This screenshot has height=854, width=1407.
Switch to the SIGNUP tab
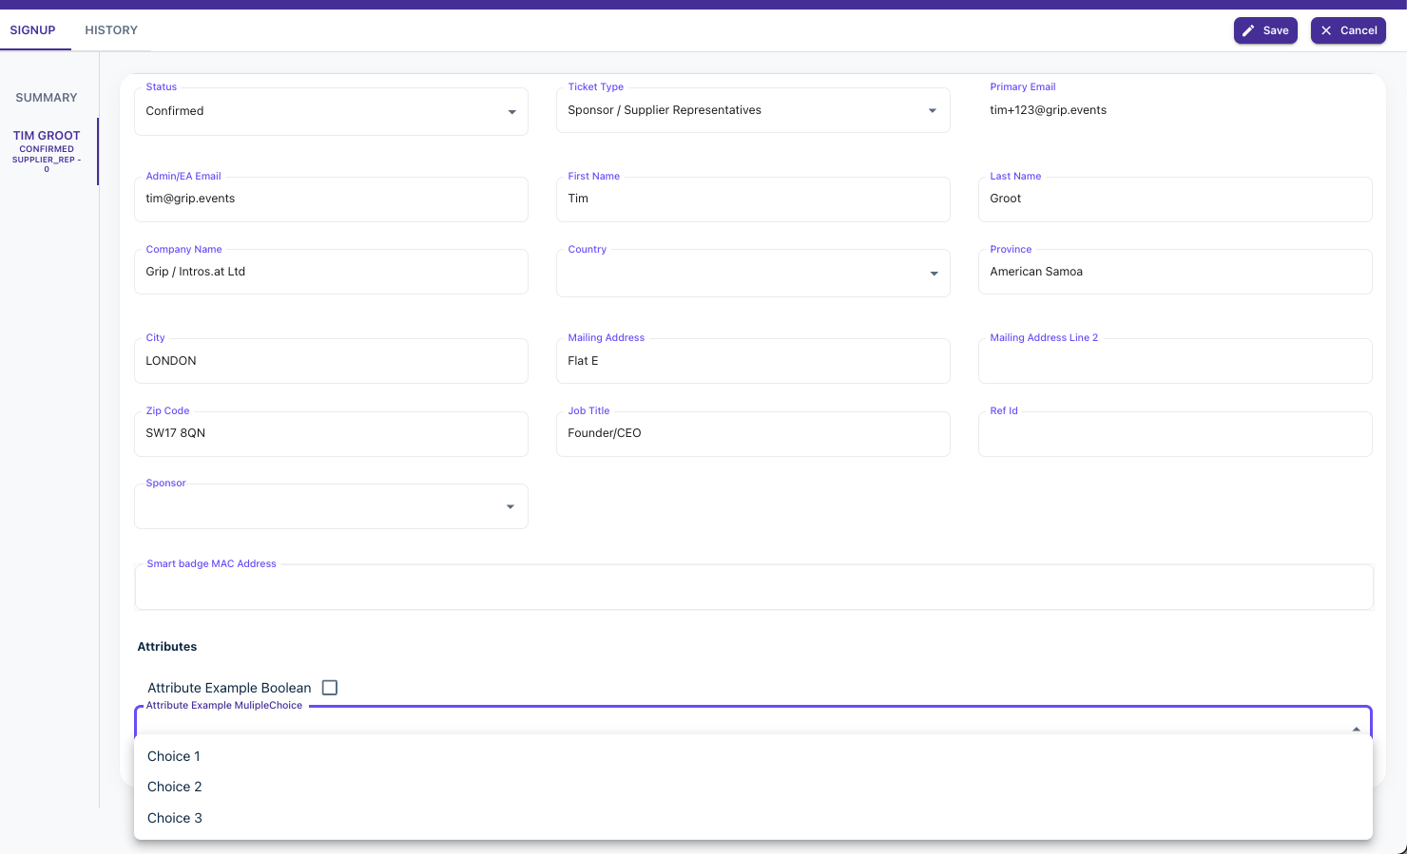[x=33, y=30]
